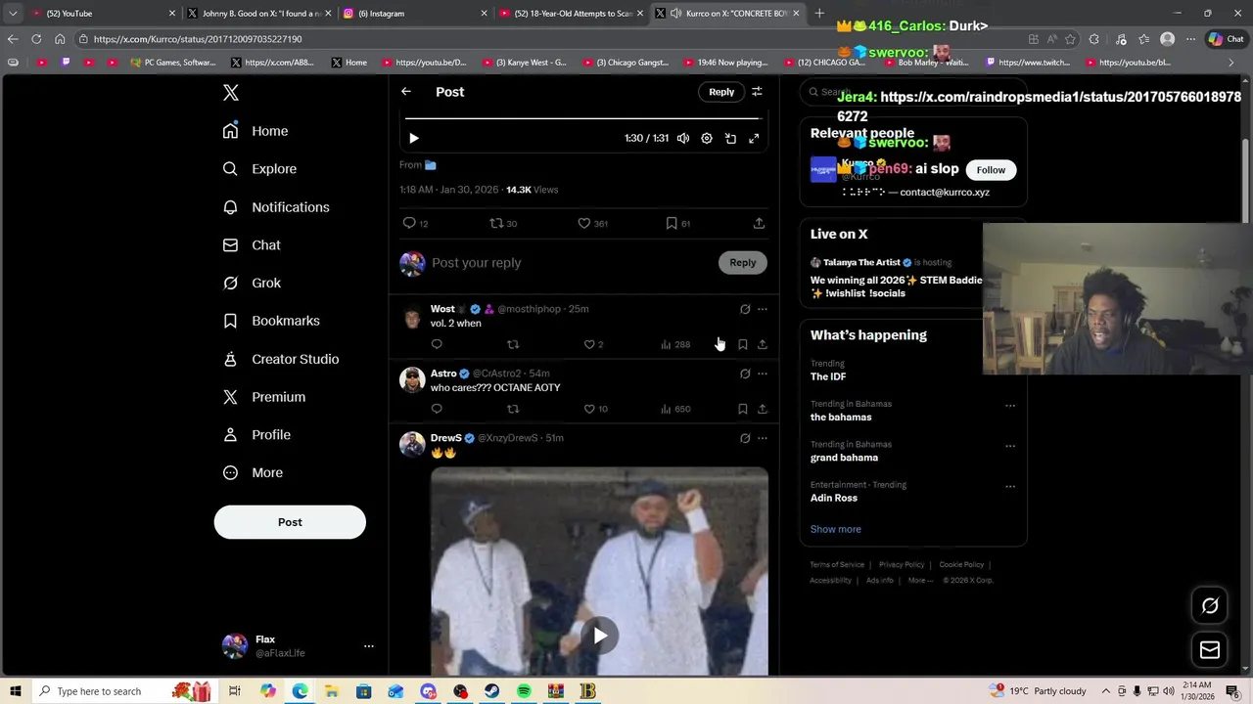1253x704 pixels.
Task: Open video settings gear
Action: [x=707, y=139]
